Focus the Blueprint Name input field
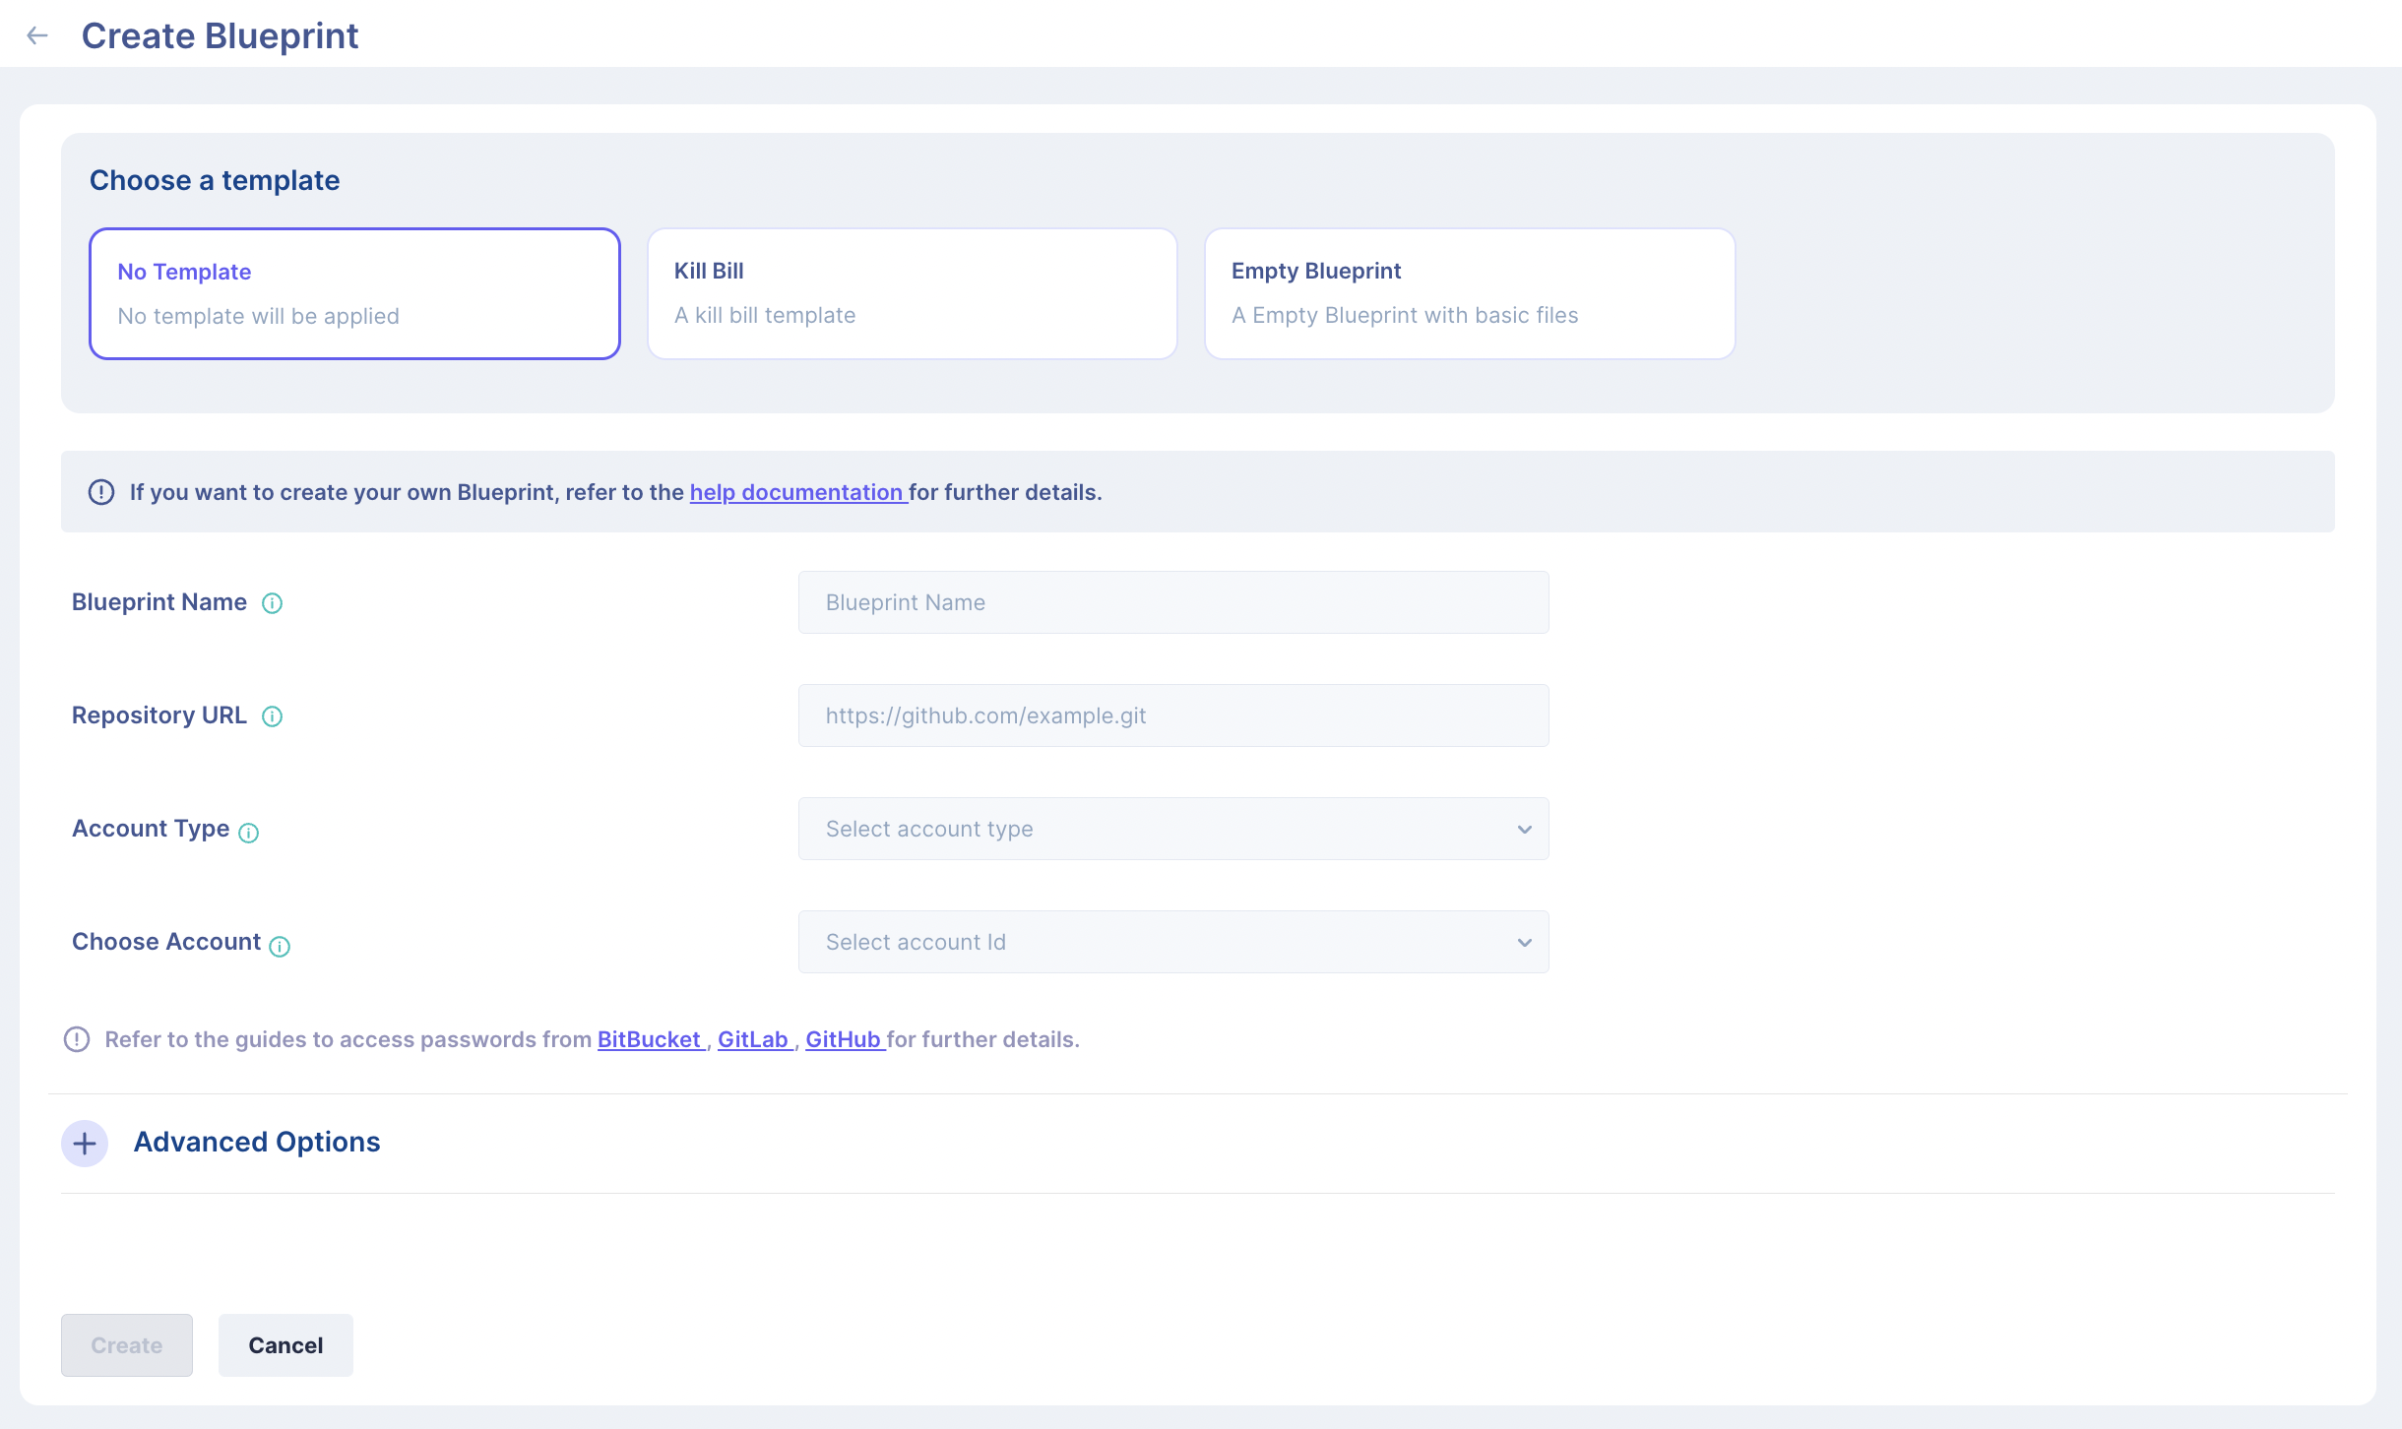This screenshot has width=2402, height=1429. pyautogui.click(x=1173, y=602)
